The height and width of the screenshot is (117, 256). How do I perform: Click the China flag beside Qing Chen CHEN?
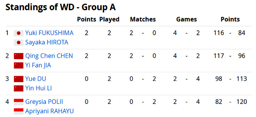coord(19,56)
